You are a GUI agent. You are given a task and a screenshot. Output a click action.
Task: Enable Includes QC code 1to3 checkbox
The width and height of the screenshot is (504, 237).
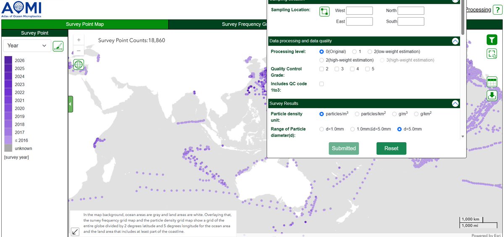322,84
